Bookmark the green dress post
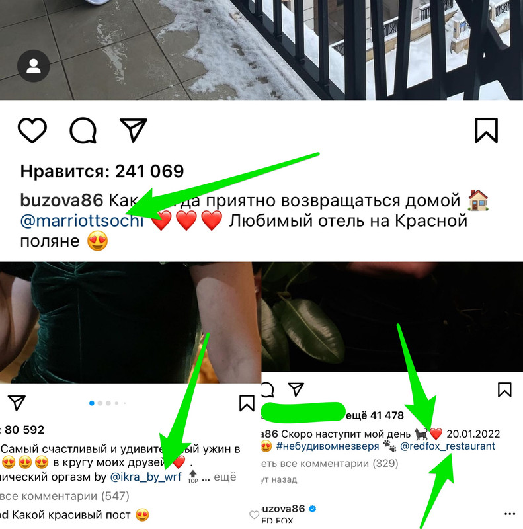The image size is (523, 529). tap(247, 403)
